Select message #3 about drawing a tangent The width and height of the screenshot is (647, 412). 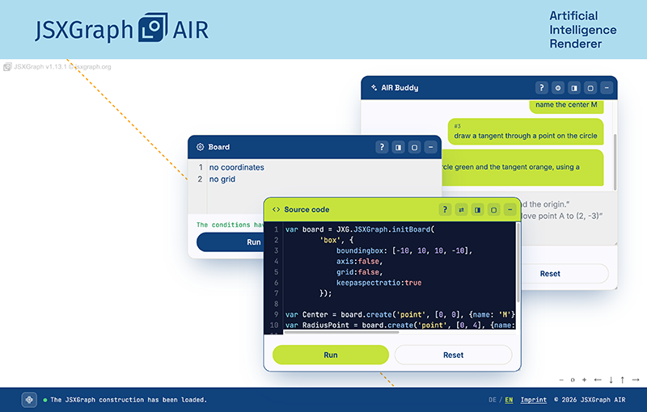tap(525, 132)
